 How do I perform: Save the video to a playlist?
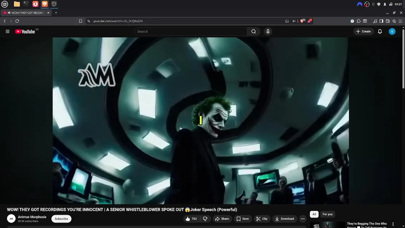tap(243, 219)
